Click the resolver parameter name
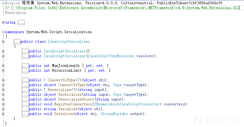244x127 pixels. (x=145, y=56)
